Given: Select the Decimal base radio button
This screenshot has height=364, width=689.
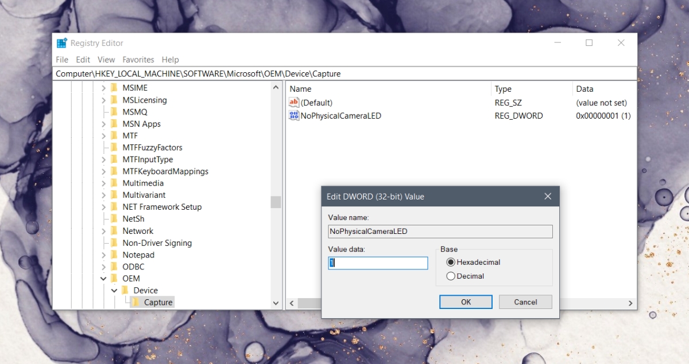Looking at the screenshot, I should 451,276.
